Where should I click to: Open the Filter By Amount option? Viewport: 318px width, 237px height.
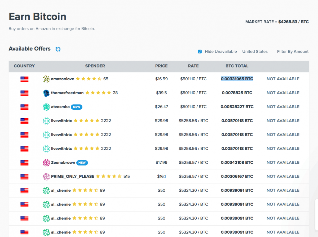(293, 52)
